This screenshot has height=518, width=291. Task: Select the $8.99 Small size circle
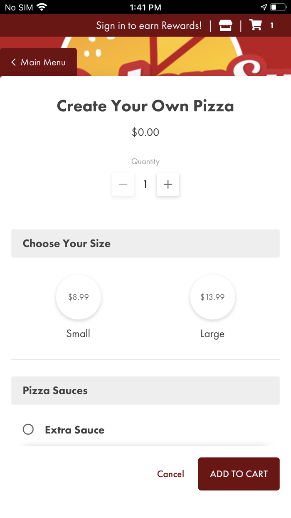[79, 297]
